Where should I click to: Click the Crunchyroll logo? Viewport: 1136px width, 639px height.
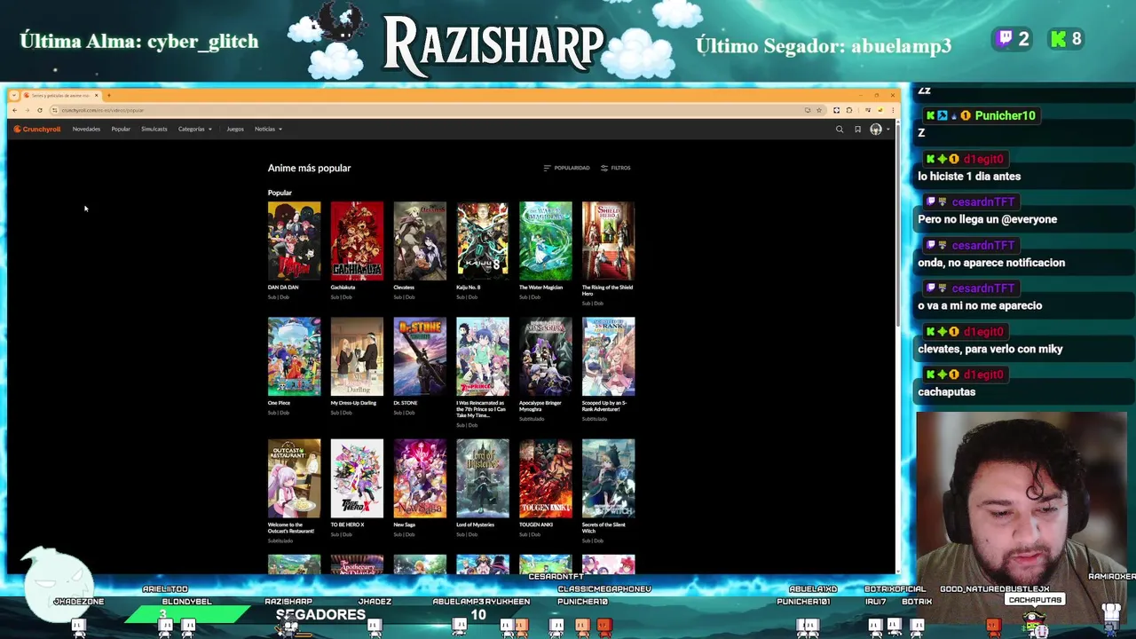(37, 130)
